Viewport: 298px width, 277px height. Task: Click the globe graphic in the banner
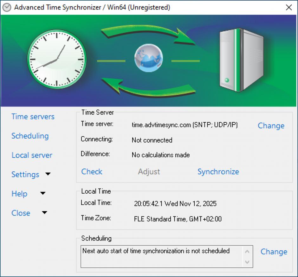tap(149, 58)
